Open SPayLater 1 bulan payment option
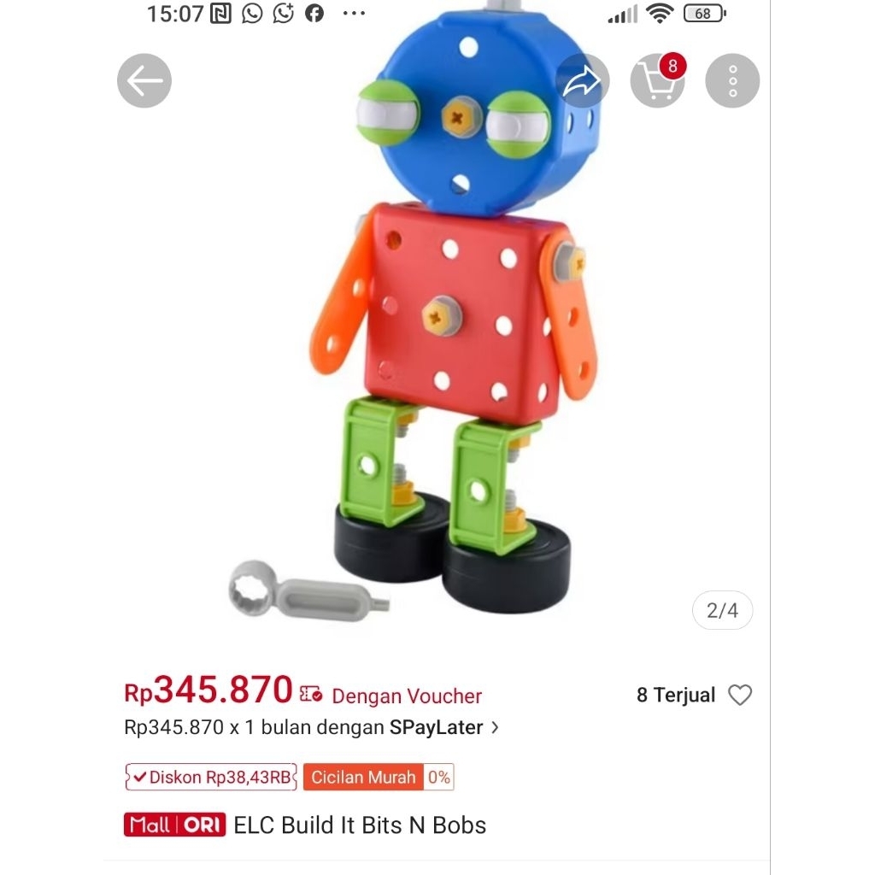 click(x=311, y=727)
